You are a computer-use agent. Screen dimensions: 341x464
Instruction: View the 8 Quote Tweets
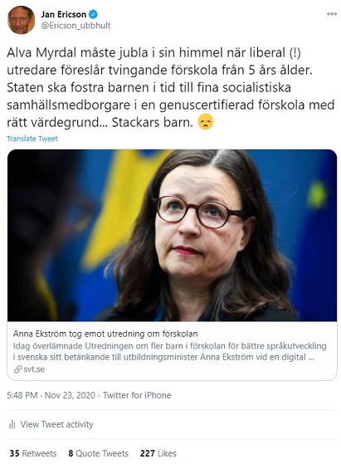point(98,453)
